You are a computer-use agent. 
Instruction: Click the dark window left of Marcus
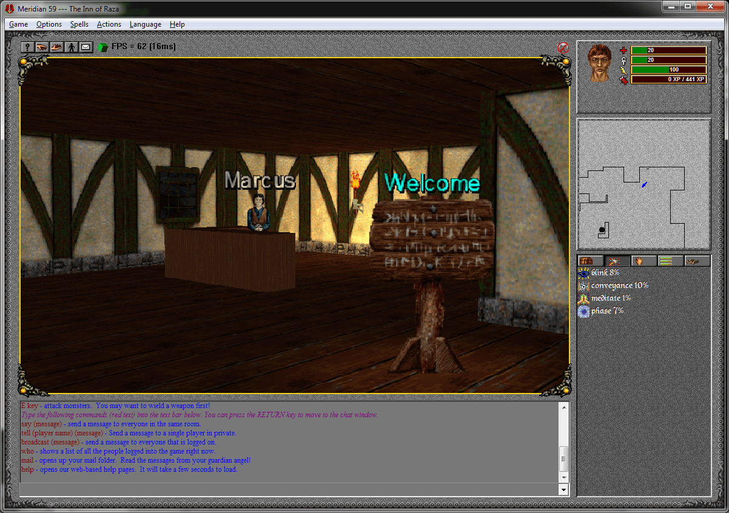point(177,194)
